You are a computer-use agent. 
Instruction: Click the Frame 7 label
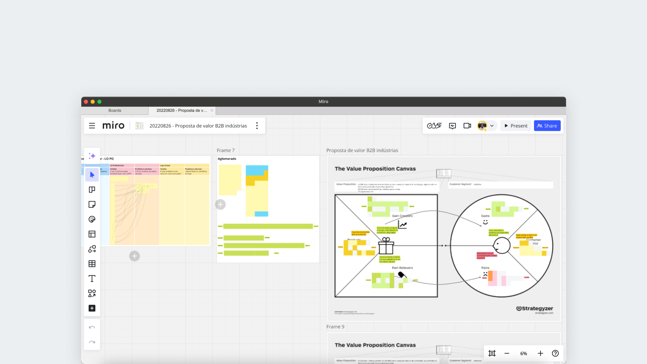226,150
